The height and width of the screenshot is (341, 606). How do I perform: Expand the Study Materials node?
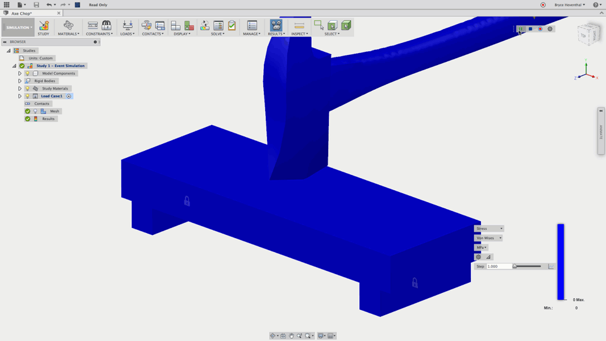coord(20,88)
